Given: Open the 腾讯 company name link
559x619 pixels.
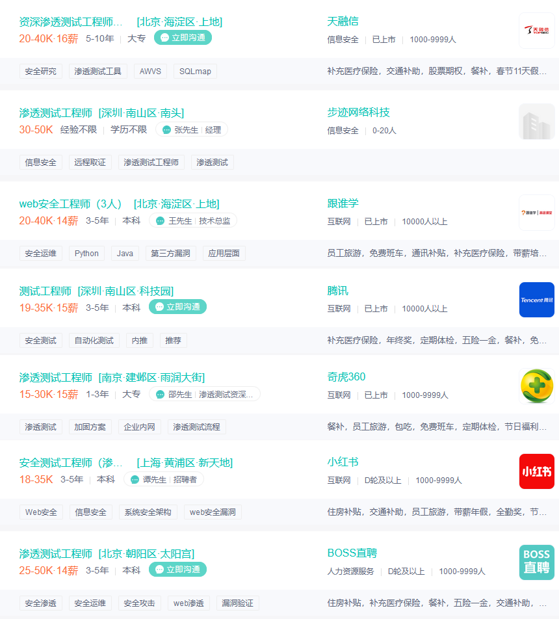Looking at the screenshot, I should pos(337,291).
